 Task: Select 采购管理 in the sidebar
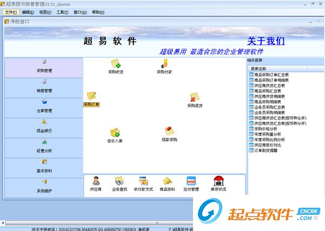44,68
